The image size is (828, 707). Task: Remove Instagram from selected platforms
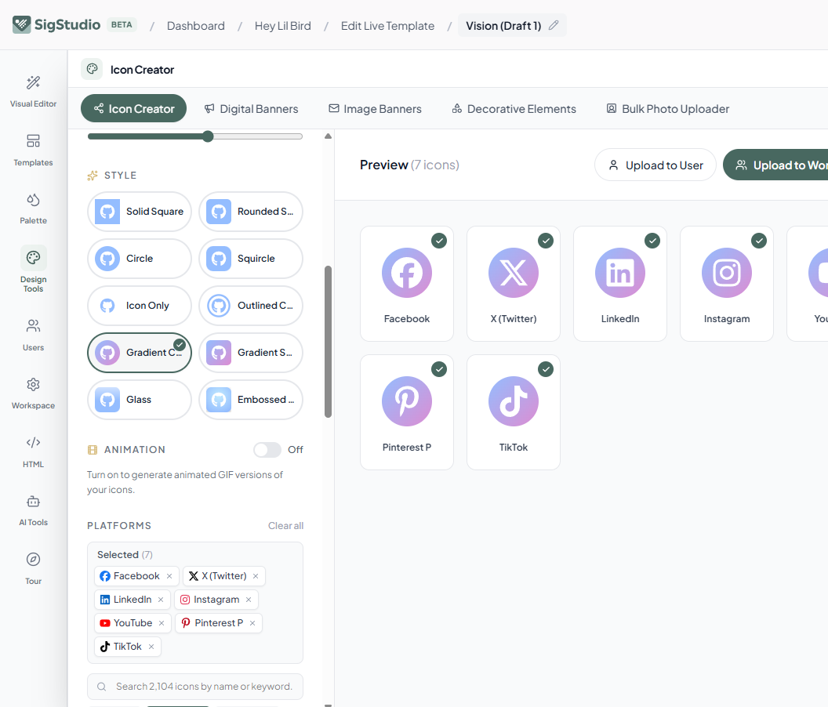pyautogui.click(x=249, y=600)
